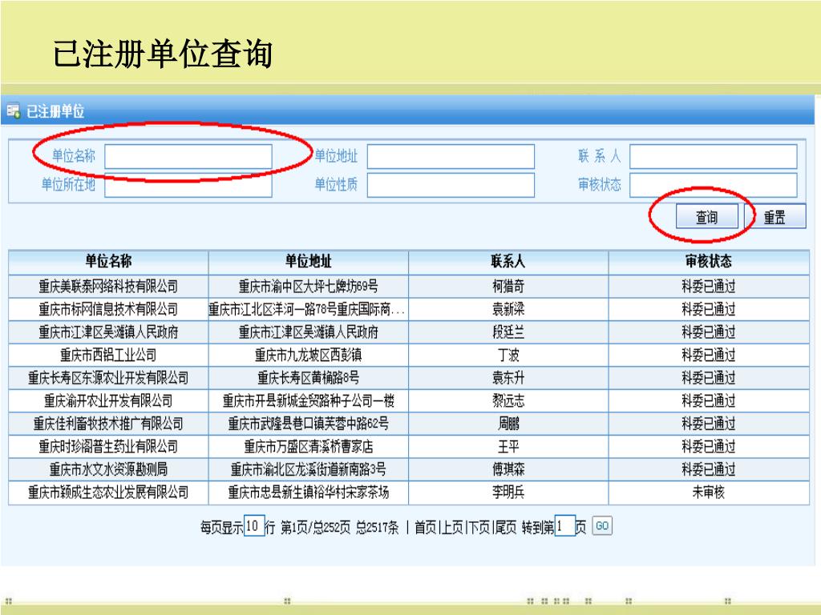Click contact name 丁波
Viewport: 821px width, 615px height.
[x=508, y=355]
